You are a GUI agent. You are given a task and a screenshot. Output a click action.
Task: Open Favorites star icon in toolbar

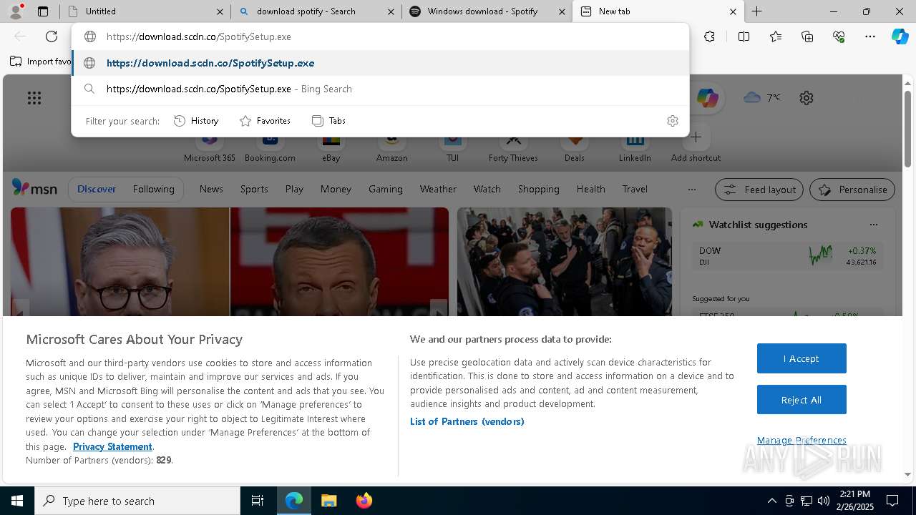(x=776, y=36)
